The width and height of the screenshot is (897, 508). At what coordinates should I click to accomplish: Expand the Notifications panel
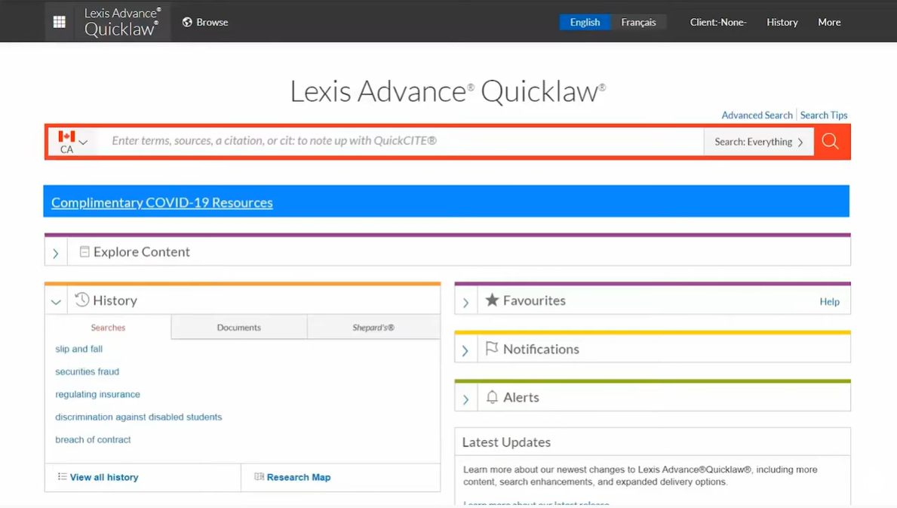coord(465,350)
